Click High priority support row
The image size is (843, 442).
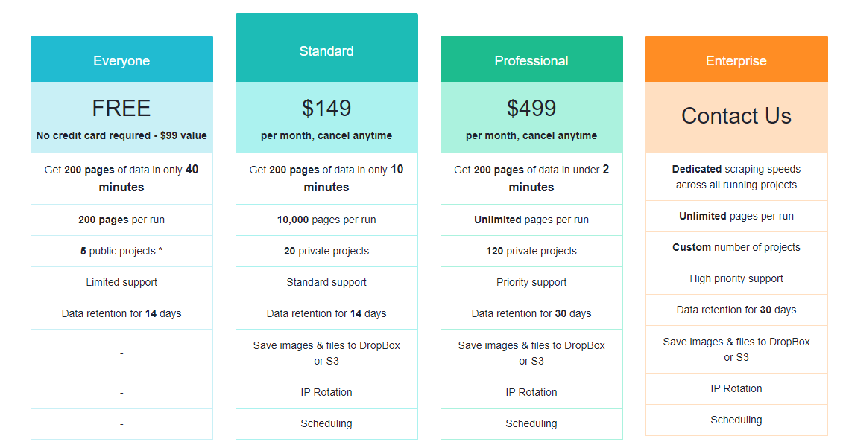click(x=736, y=278)
